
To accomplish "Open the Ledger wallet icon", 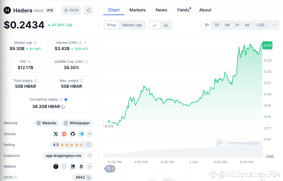I will point(73,167).
